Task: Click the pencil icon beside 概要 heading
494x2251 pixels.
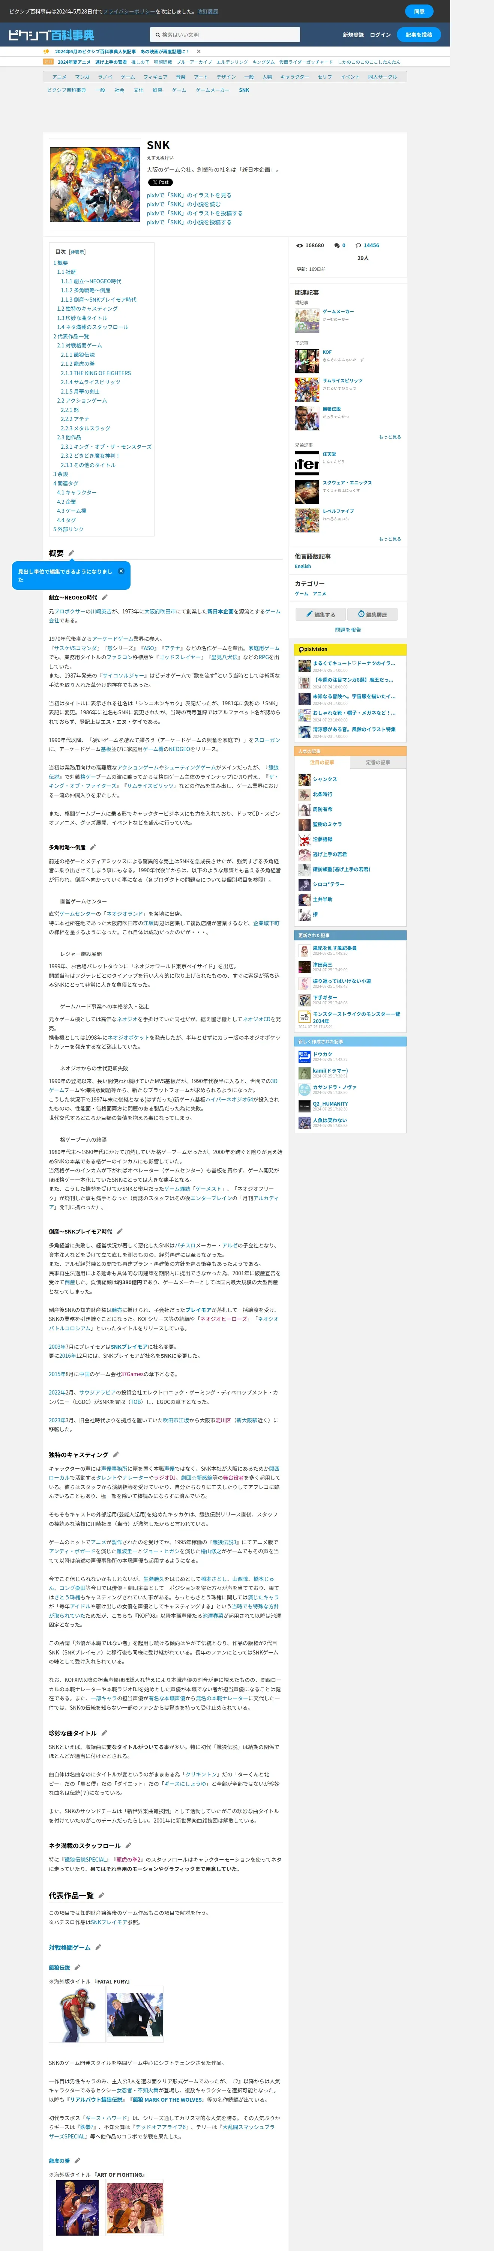Action: coord(72,553)
